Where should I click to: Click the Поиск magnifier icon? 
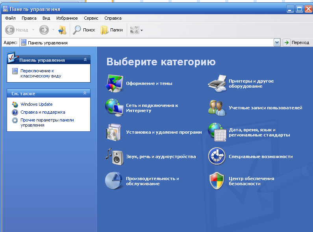pyautogui.click(x=77, y=30)
